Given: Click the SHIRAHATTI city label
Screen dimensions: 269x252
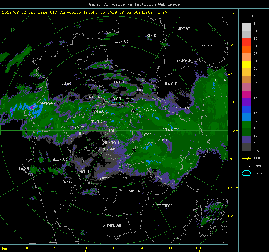Looking at the screenshot, I should (x=112, y=143).
